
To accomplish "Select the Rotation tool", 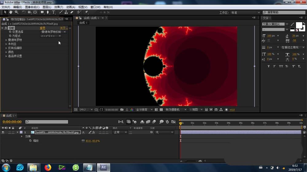I will (x=24, y=12).
